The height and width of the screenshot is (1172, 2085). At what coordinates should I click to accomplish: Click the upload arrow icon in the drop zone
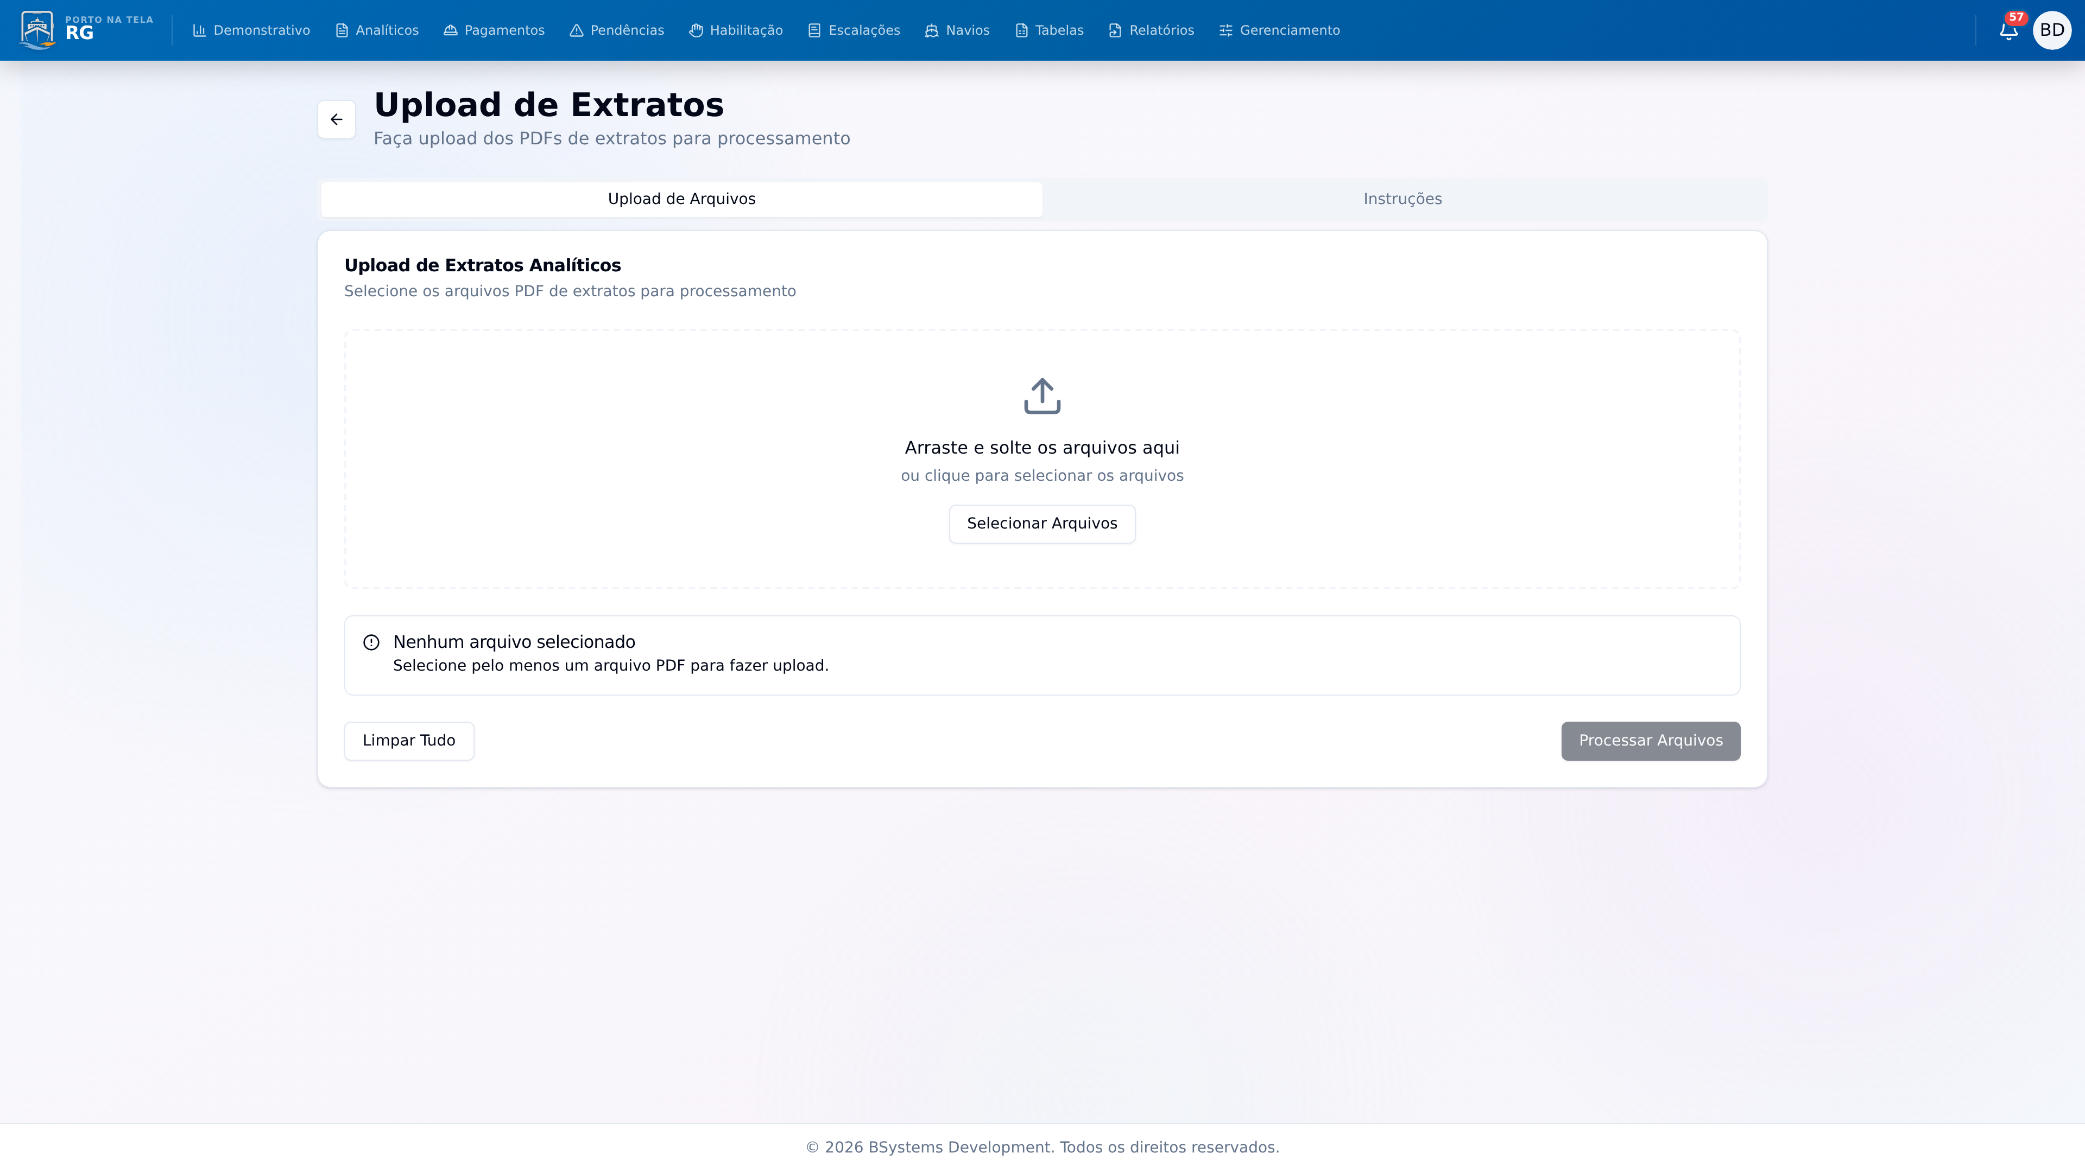tap(1042, 396)
